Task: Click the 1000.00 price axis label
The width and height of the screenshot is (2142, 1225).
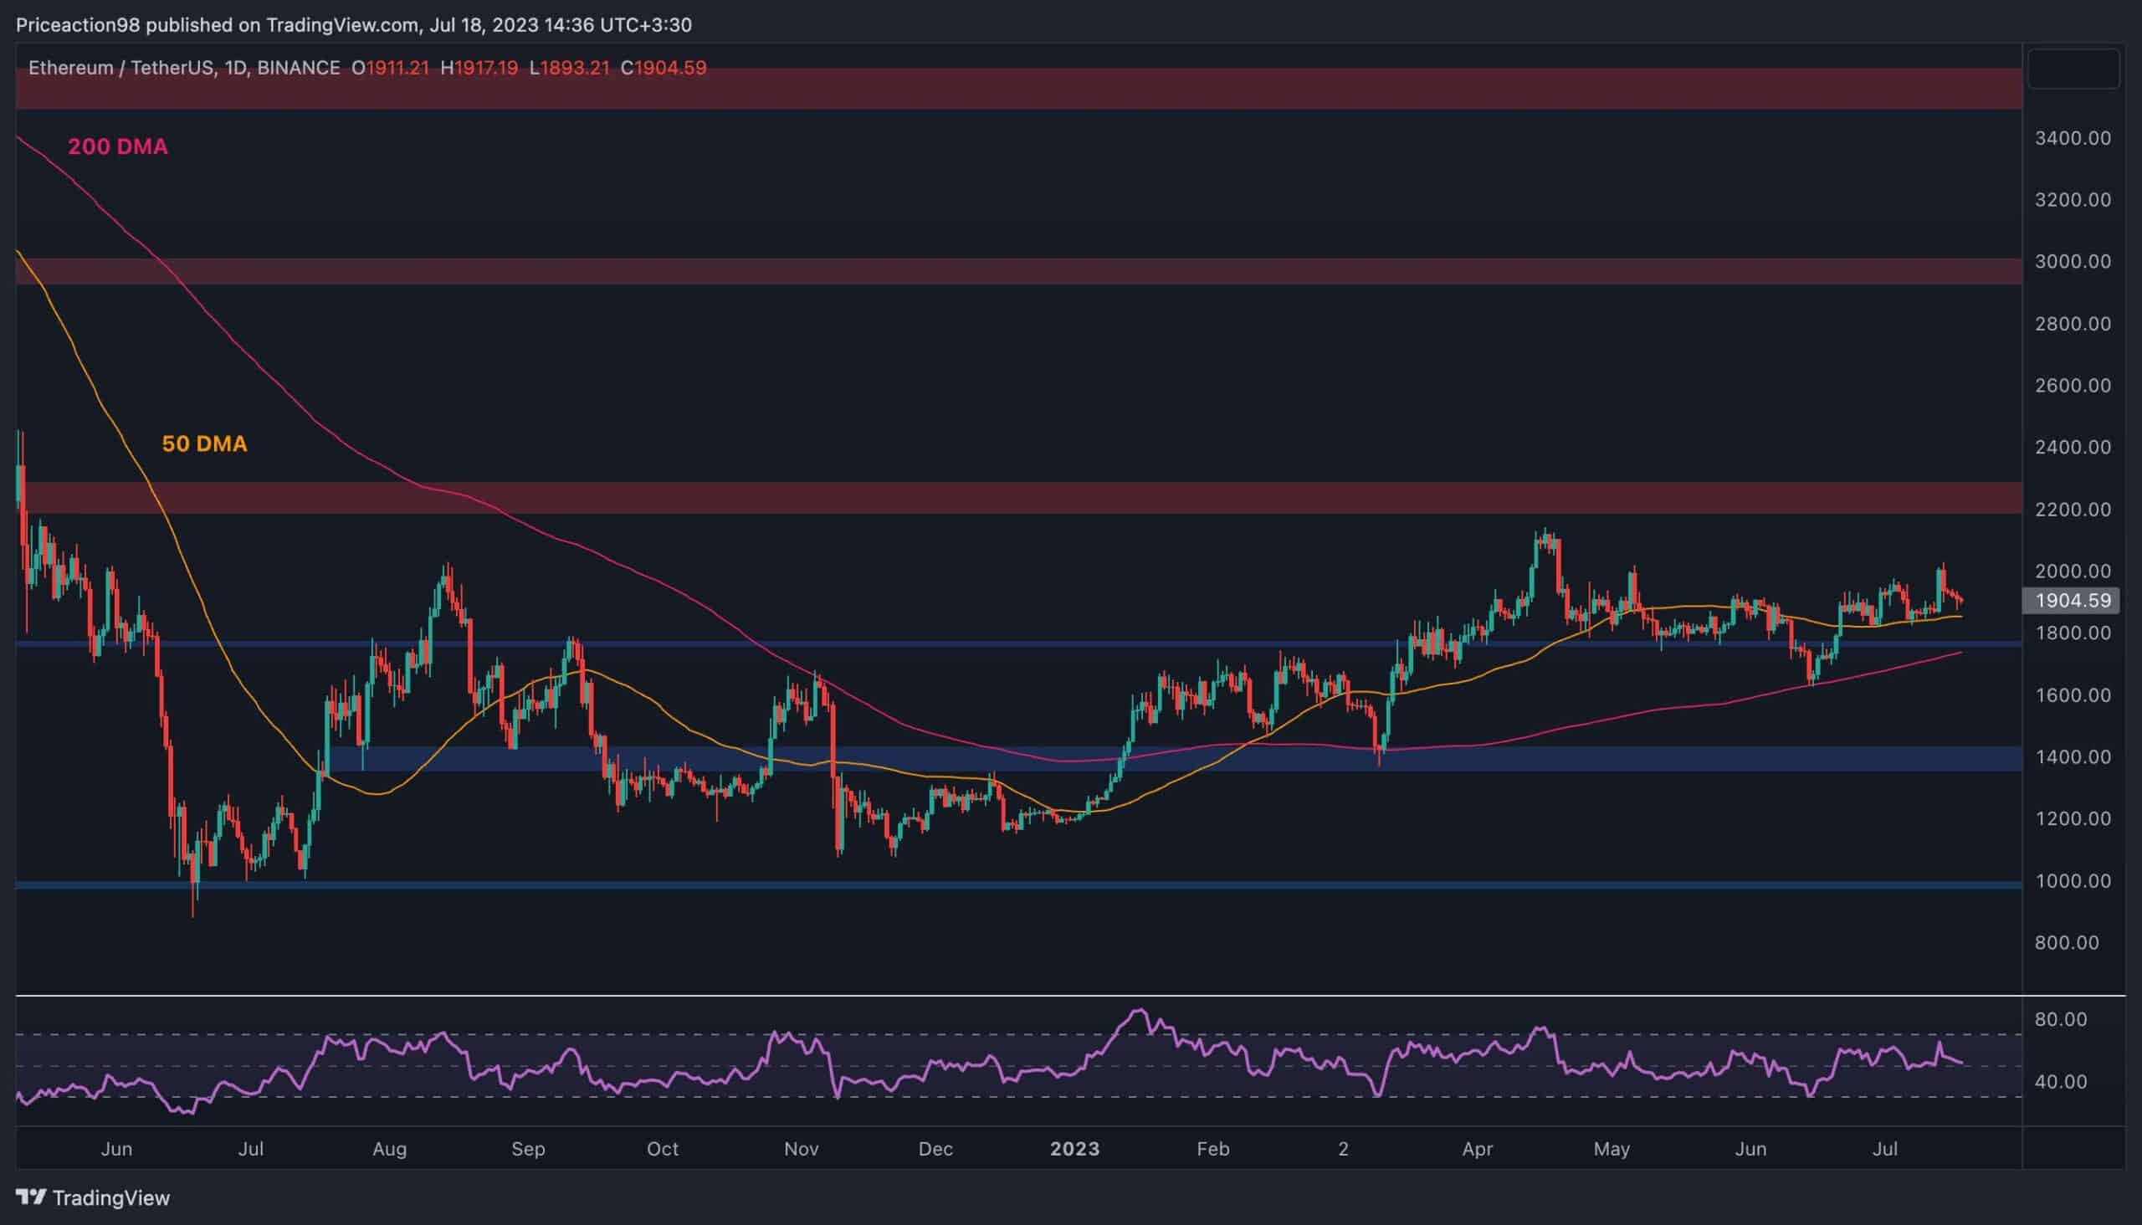Action: pyautogui.click(x=2073, y=881)
